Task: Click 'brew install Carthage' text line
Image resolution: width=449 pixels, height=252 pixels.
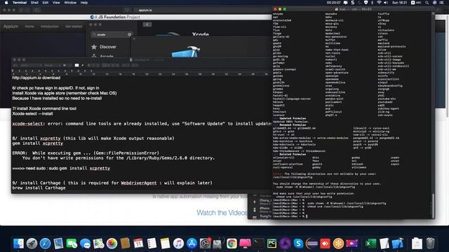Action: [x=39, y=188]
